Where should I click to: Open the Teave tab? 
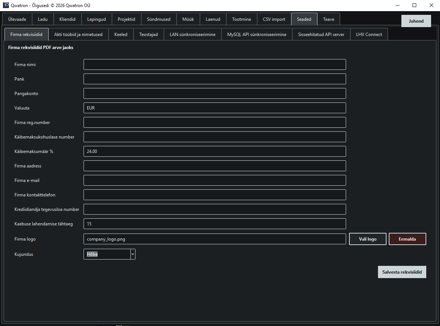pos(329,19)
